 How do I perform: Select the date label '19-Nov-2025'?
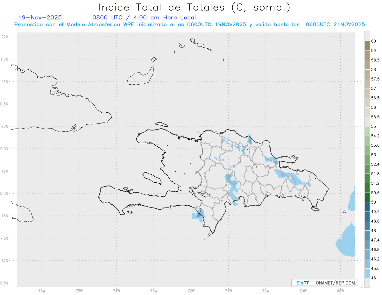tap(40, 18)
